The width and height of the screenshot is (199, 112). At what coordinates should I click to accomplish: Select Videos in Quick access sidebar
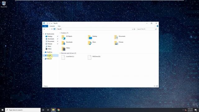tap(49, 49)
